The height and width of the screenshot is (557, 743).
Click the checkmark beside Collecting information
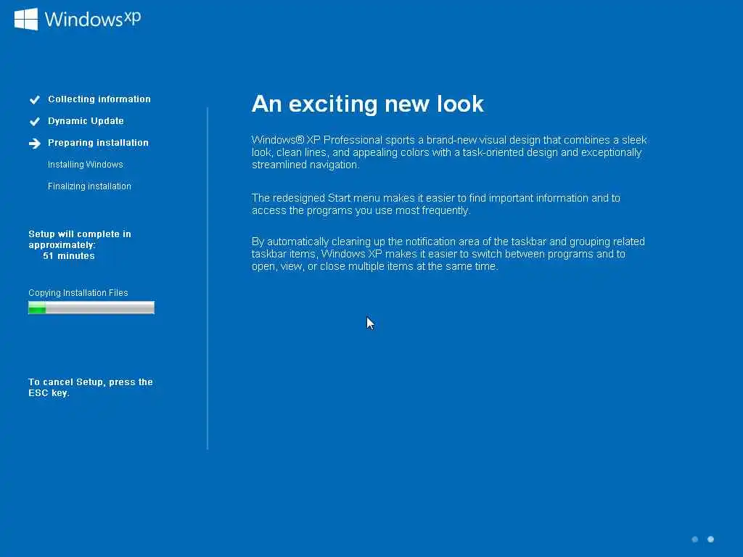35,99
